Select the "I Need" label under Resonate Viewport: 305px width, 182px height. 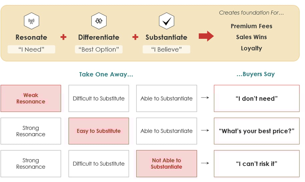click(x=31, y=49)
